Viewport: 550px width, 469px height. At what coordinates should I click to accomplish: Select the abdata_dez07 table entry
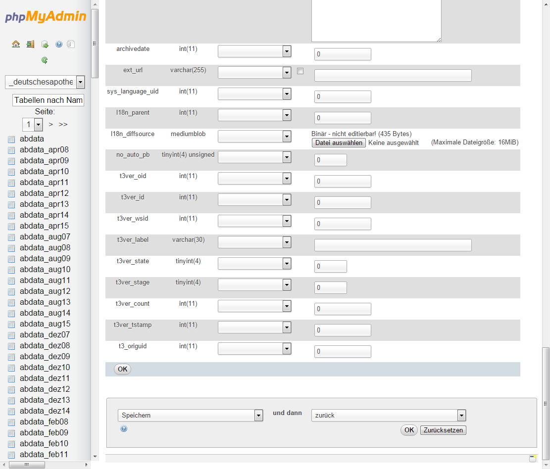pyautogui.click(x=45, y=335)
